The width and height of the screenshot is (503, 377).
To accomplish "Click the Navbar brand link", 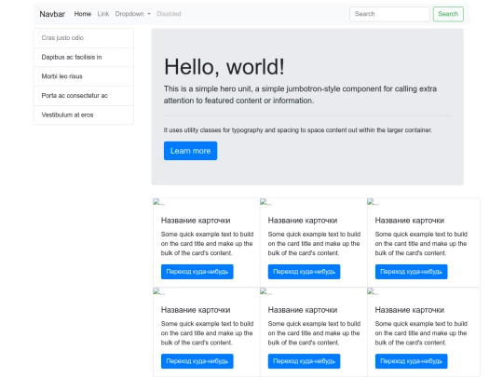I will [52, 14].
